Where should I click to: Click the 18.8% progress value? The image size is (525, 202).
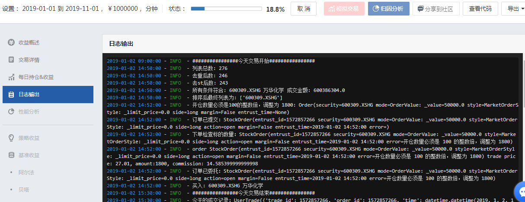click(275, 9)
